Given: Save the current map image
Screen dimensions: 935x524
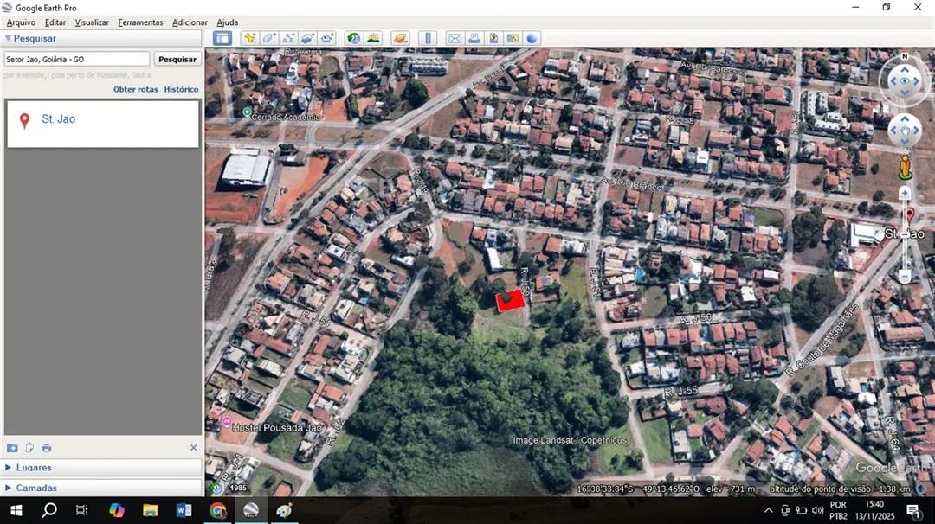Looking at the screenshot, I should point(493,38).
